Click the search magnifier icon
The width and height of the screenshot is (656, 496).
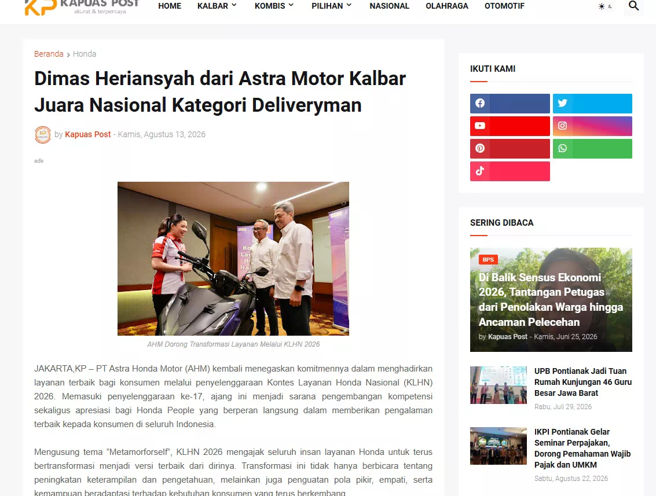point(633,6)
